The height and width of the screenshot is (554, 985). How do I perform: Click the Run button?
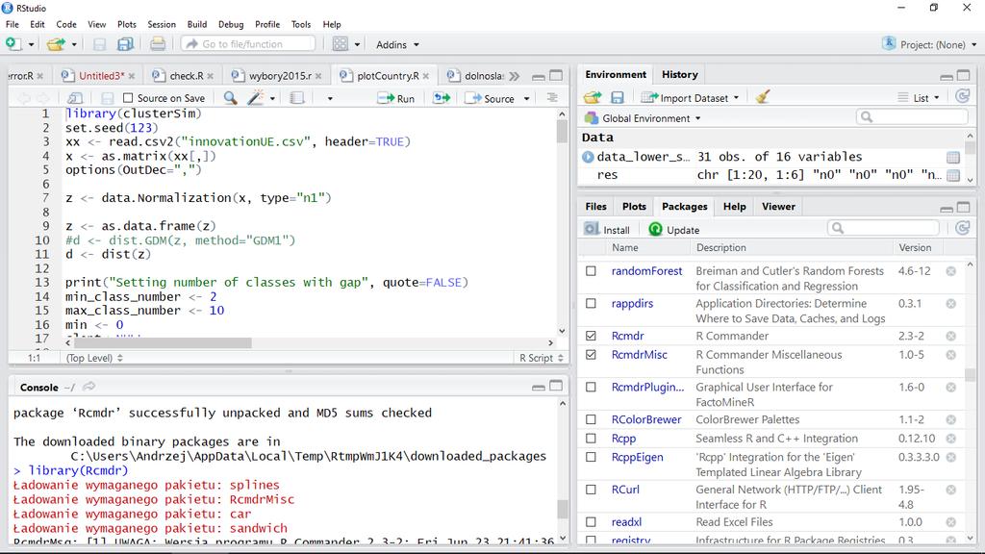(x=396, y=99)
